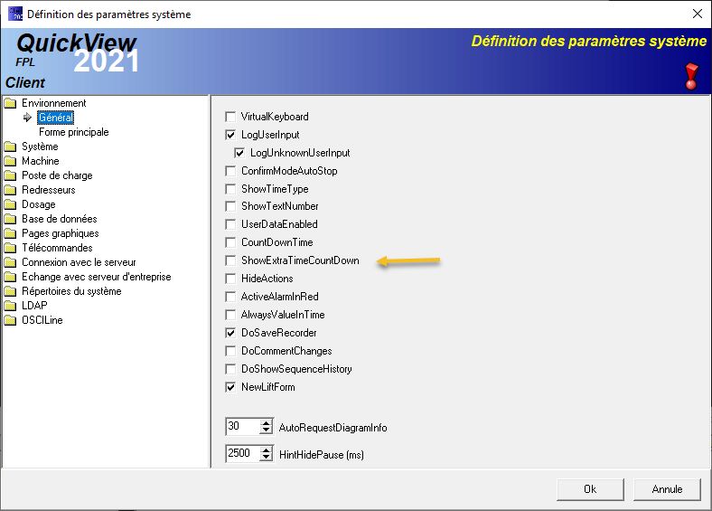
Task: Tick the ShowTextNumber checkbox
Action: click(x=230, y=206)
